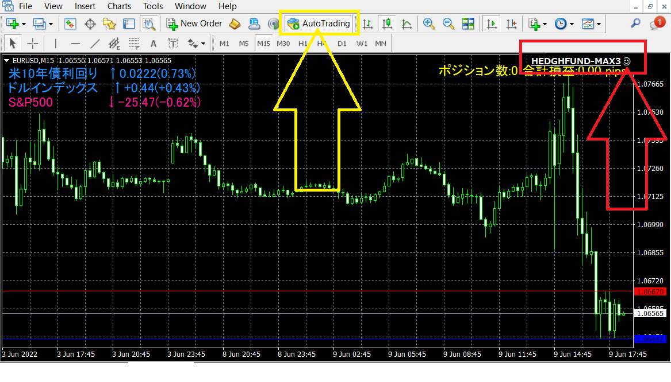Click the HEDGHFUND-MAX3 expert advisor label
The height and width of the screenshot is (382, 671).
click(x=576, y=61)
